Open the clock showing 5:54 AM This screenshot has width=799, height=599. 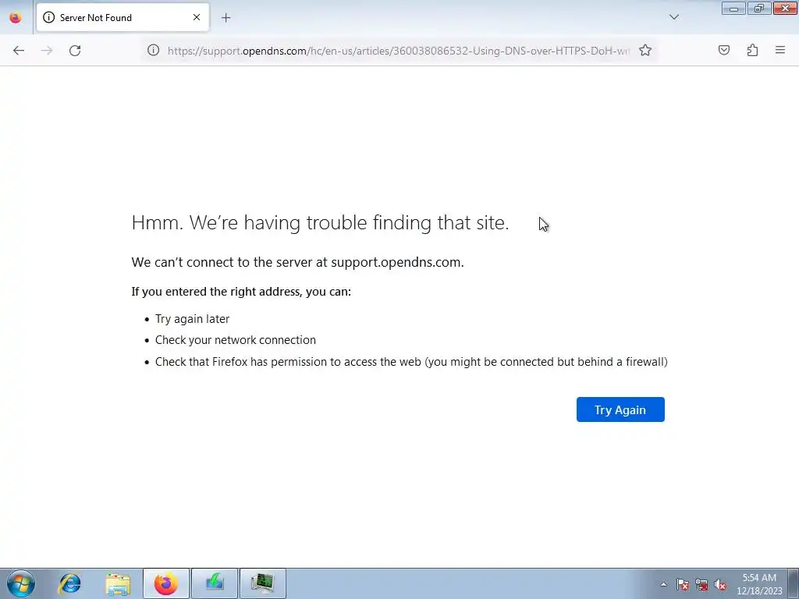click(759, 583)
